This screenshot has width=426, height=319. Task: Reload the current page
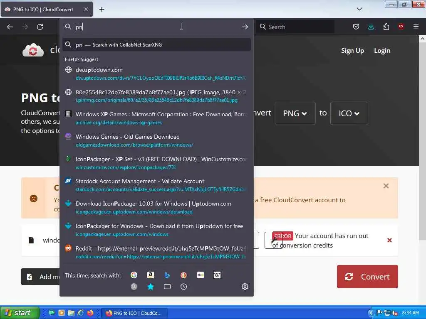coord(40,27)
